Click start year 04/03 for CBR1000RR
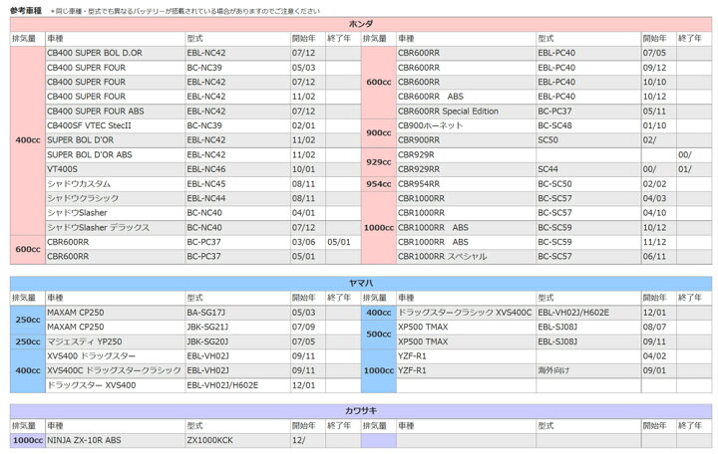Image resolution: width=718 pixels, height=454 pixels. [654, 198]
